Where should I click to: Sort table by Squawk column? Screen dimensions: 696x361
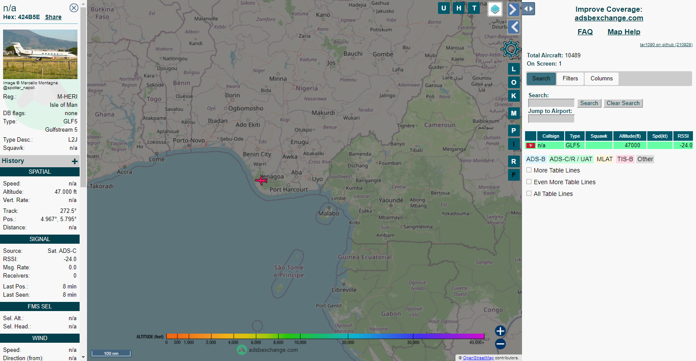599,136
